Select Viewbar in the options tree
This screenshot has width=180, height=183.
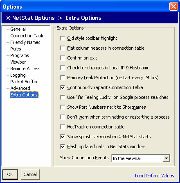[x=18, y=62]
